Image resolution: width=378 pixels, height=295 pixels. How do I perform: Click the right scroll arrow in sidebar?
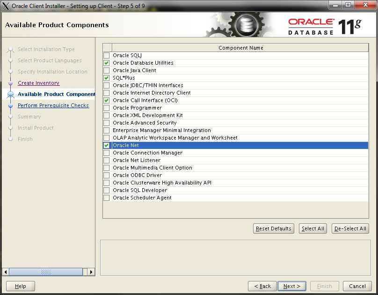pyautogui.click(x=91, y=272)
